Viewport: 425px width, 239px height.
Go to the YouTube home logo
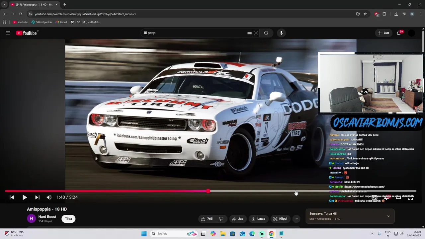[27, 33]
